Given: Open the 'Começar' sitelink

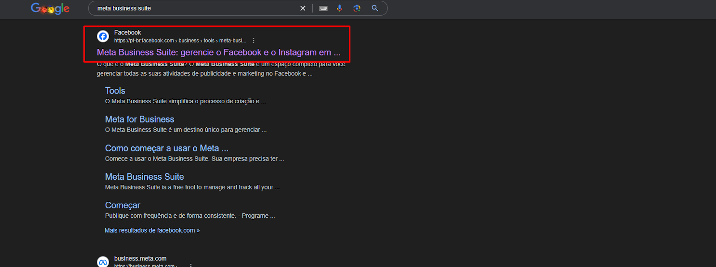Looking at the screenshot, I should tap(123, 205).
